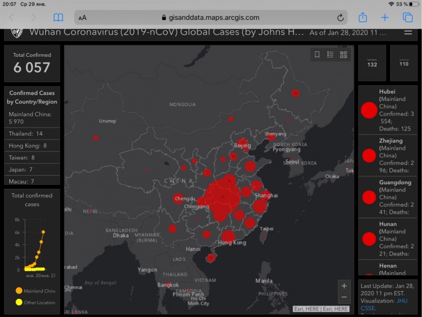
Task: Click the Taiwan red dot near Taipei
Action: coord(263,235)
